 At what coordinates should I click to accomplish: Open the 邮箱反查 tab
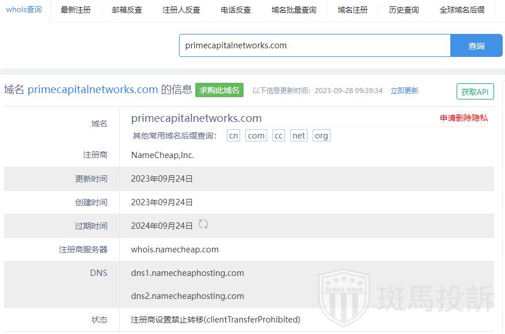[127, 10]
